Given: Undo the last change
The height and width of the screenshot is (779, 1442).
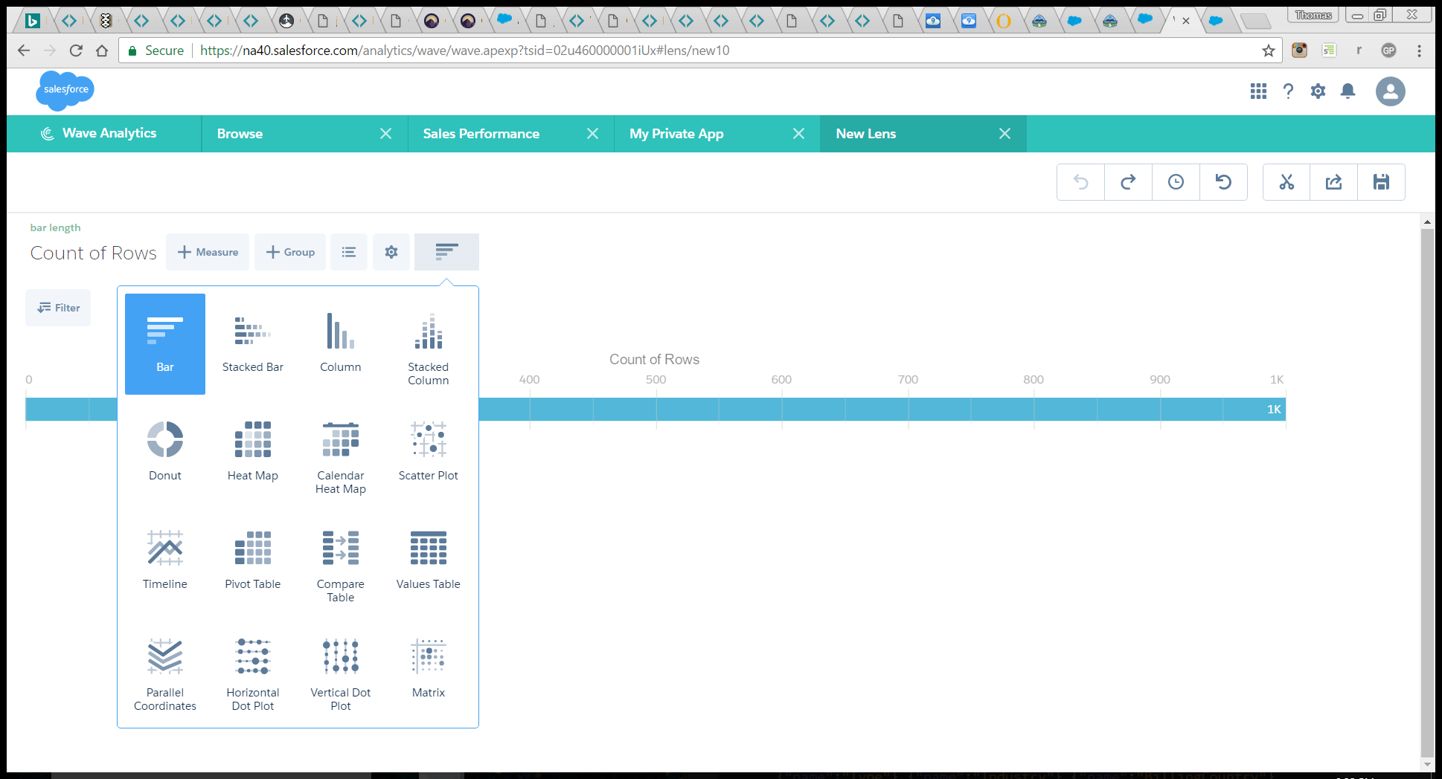Looking at the screenshot, I should tap(1080, 181).
